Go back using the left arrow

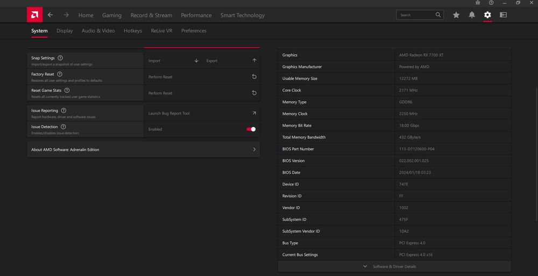click(50, 15)
